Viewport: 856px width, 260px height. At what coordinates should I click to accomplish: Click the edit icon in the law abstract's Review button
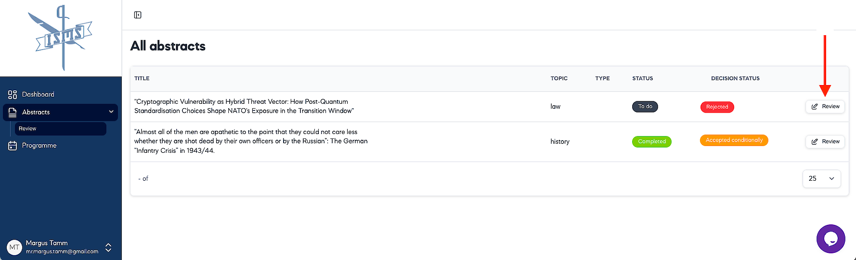[x=815, y=107]
